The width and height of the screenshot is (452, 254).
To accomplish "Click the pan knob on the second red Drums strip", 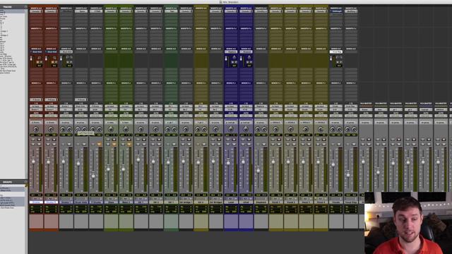I will (51, 129).
